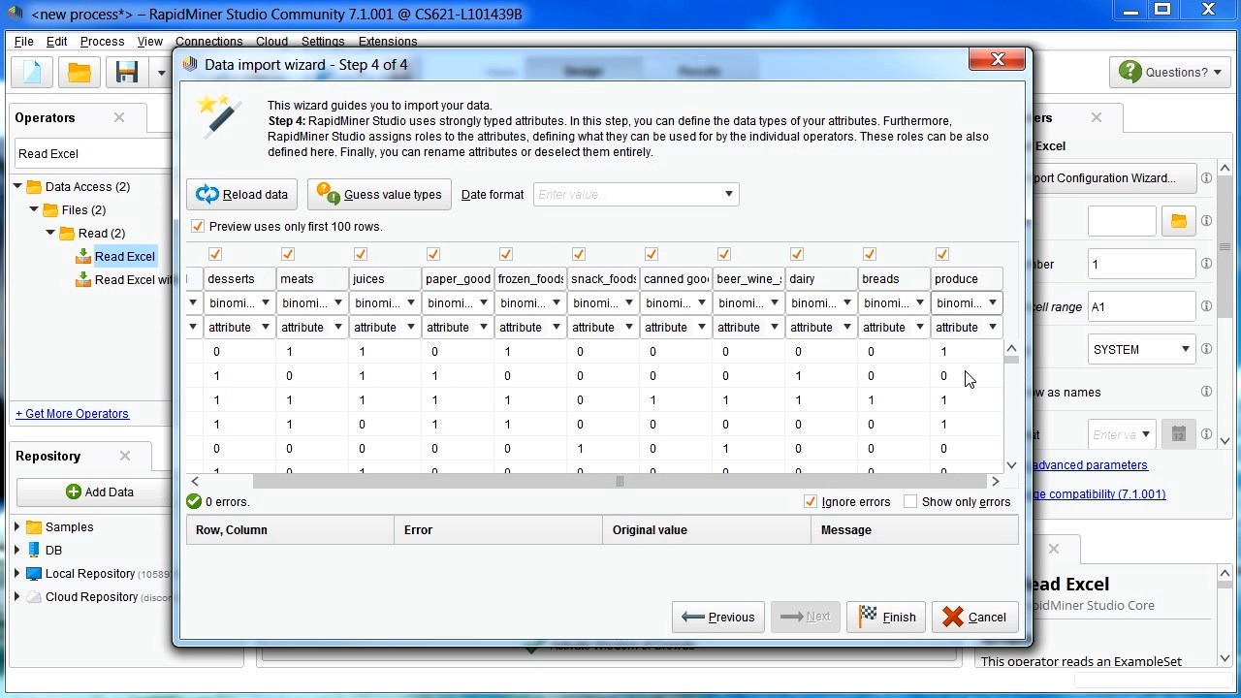Open the View menu
This screenshot has width=1241, height=698.
pos(149,42)
